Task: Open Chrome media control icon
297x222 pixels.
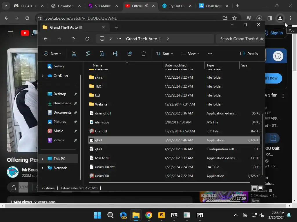Action: point(249,18)
